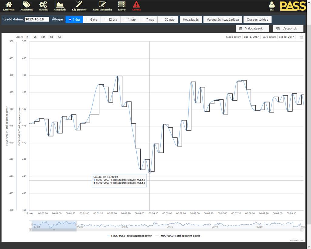Set chart zoom to 12h
Screen dimensions: 311x249
tap(43, 37)
